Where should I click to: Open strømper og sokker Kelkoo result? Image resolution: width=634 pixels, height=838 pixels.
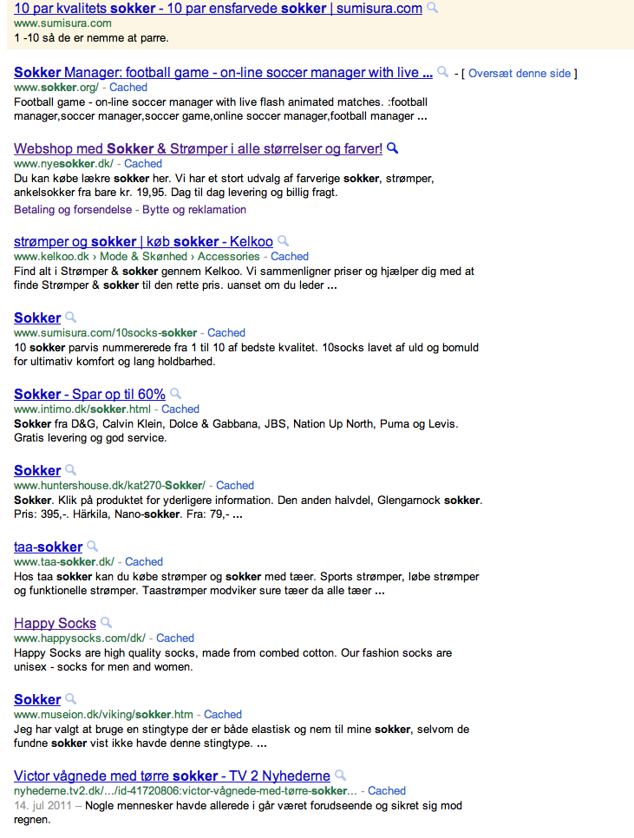[x=143, y=241]
